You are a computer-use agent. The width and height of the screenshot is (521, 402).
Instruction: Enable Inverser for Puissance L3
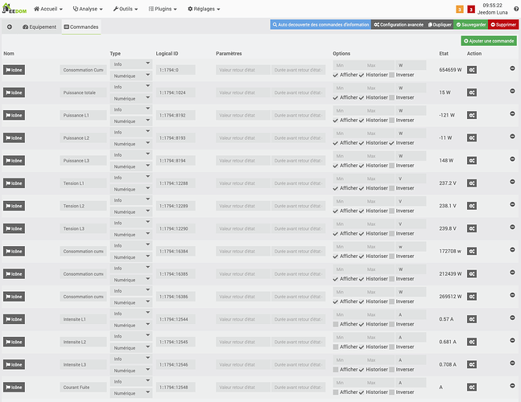(391, 166)
